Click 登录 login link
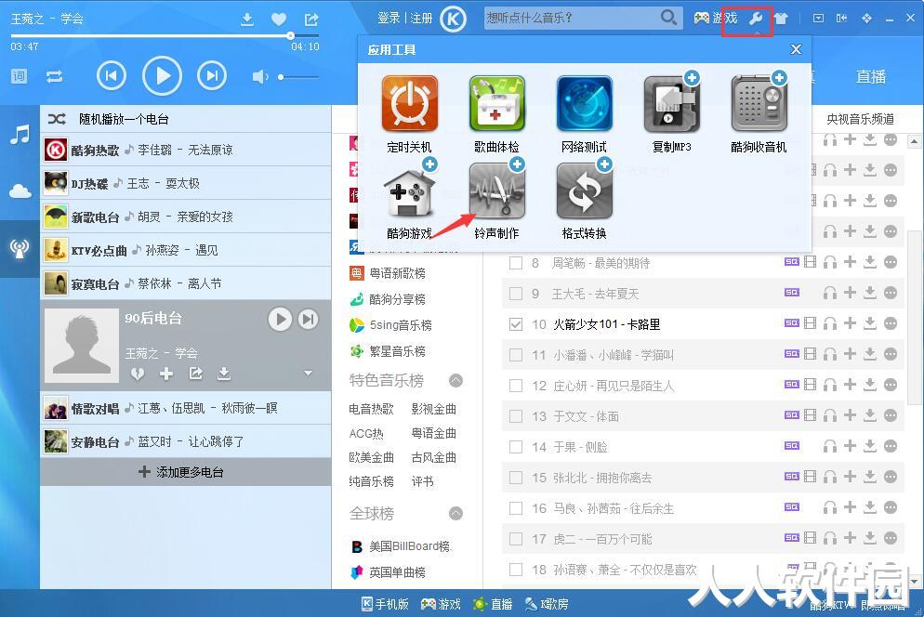924x617 pixels. coord(389,19)
